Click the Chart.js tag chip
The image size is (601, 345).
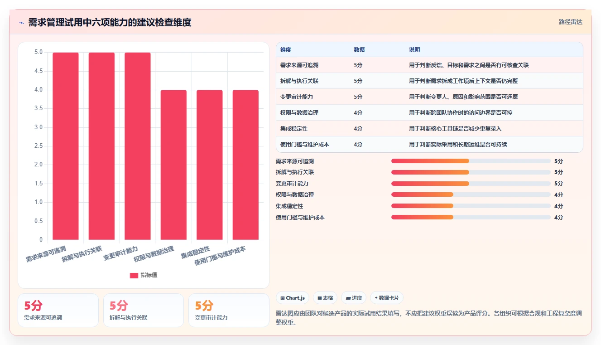(293, 298)
